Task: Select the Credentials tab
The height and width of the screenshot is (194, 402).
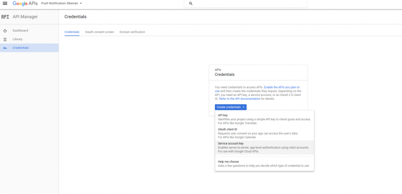Action: [72, 32]
